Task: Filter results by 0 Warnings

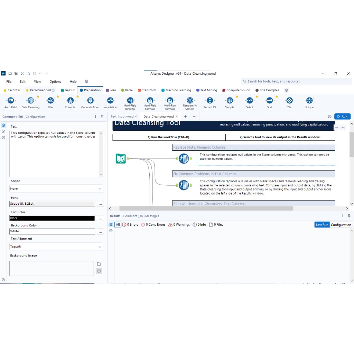Action: (179, 225)
